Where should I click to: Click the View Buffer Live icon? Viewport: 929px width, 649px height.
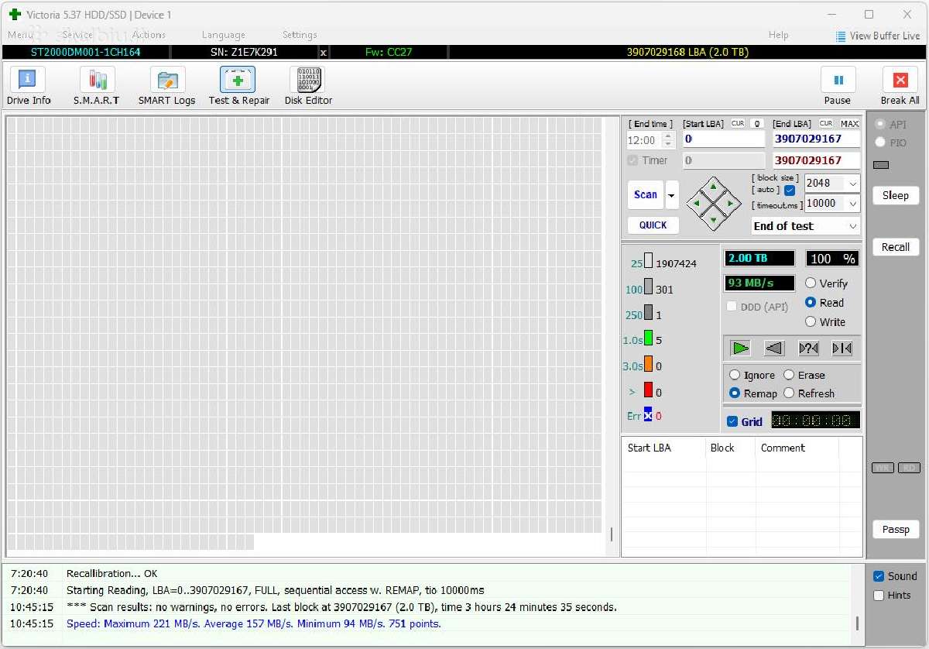(x=841, y=36)
